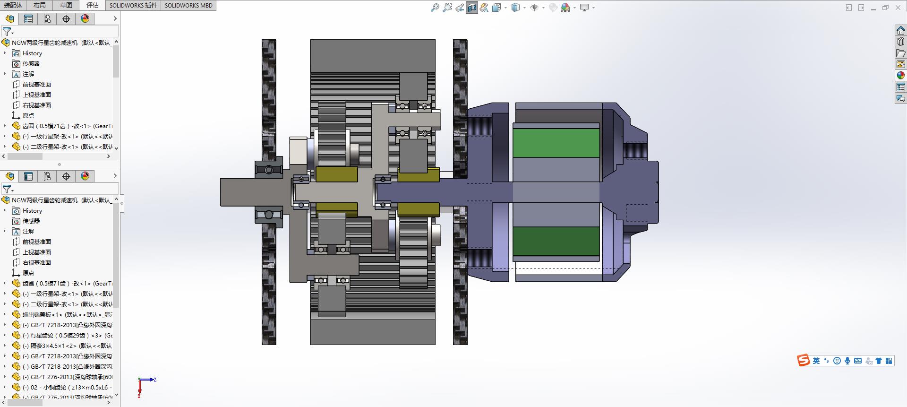
Task: Open the File Explorer task pane tab
Action: click(x=901, y=53)
